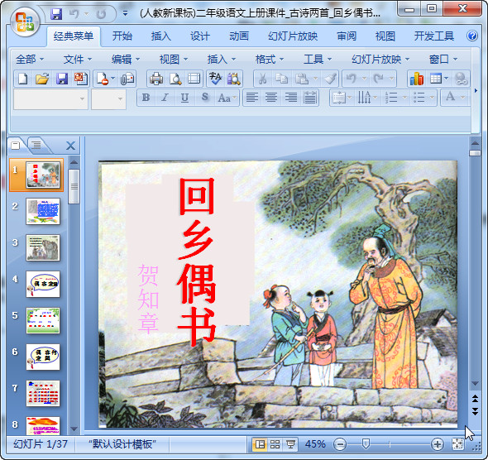Click the zoom slider handle
The image size is (488, 460).
[x=366, y=443]
